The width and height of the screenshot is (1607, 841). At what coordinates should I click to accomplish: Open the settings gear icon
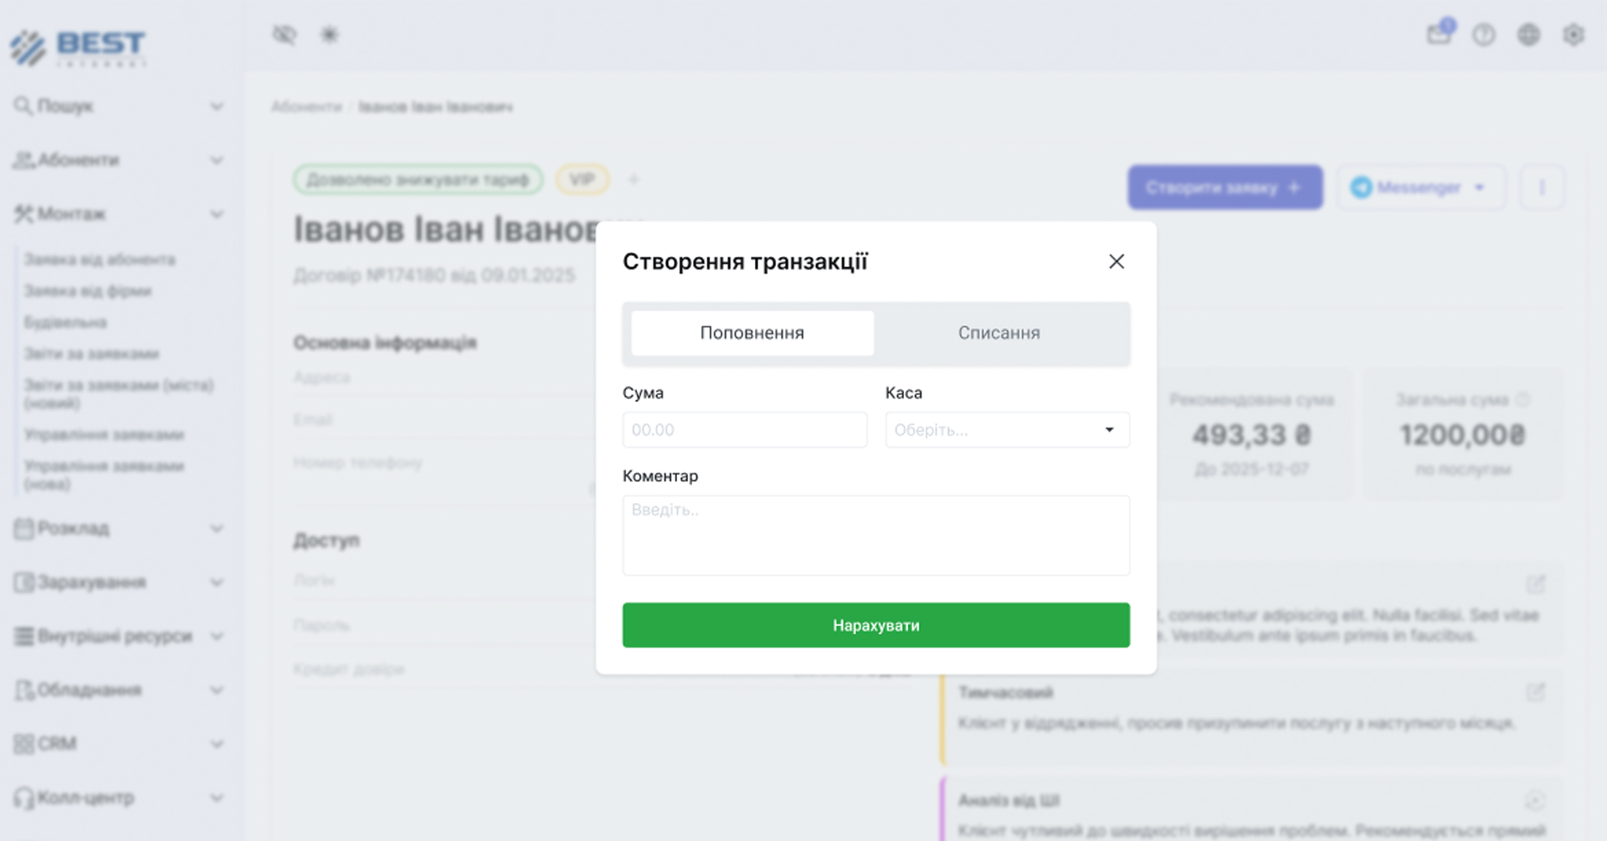(x=1574, y=34)
